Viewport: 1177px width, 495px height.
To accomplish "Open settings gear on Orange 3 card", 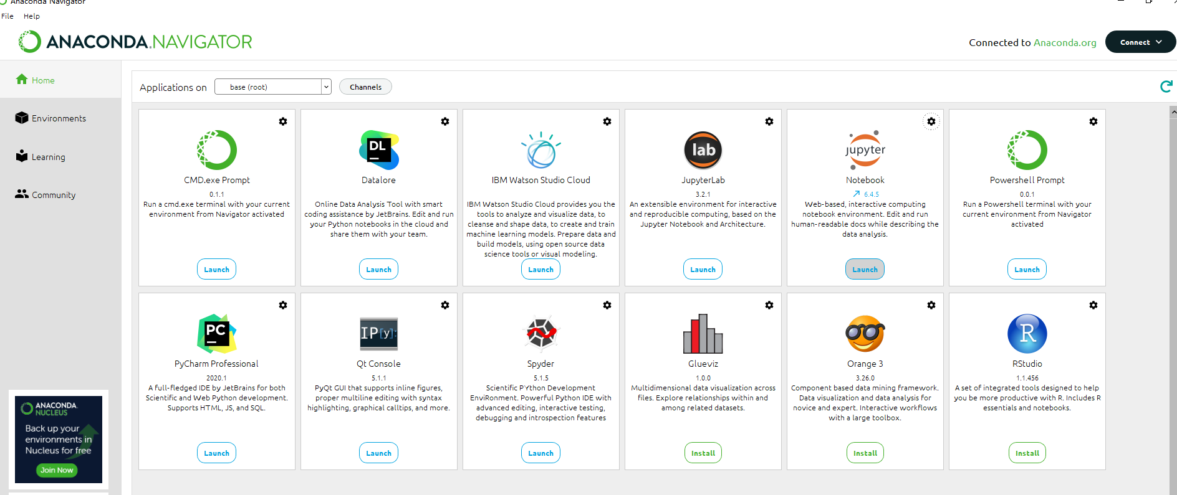I will tap(931, 305).
